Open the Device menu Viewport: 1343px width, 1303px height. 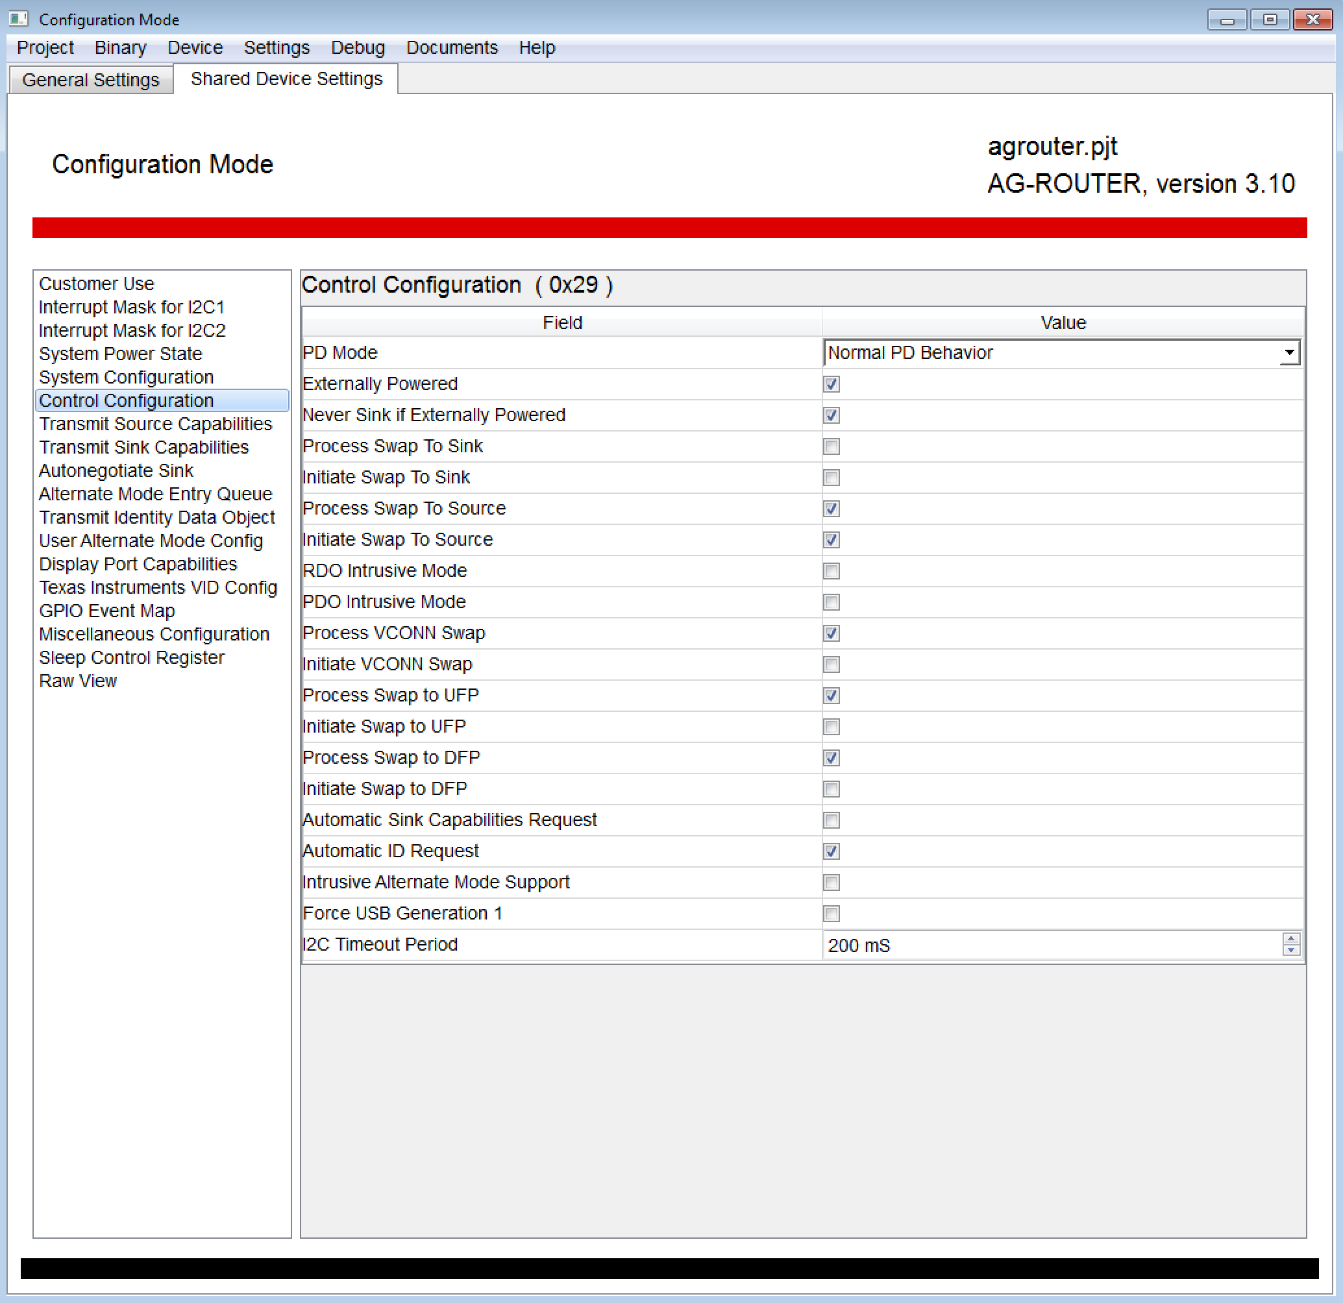click(x=195, y=48)
